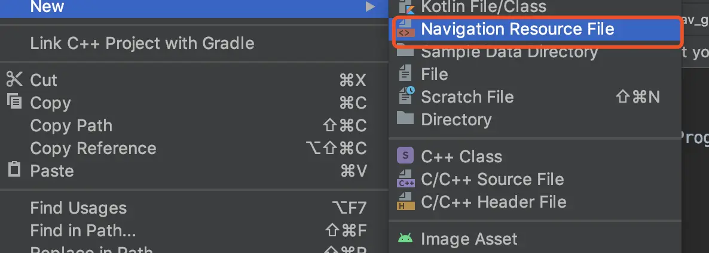
Task: Click the scissors Cut icon
Action: tap(14, 79)
